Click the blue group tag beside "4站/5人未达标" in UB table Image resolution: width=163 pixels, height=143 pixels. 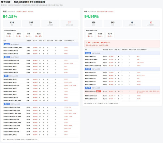[88, 53]
